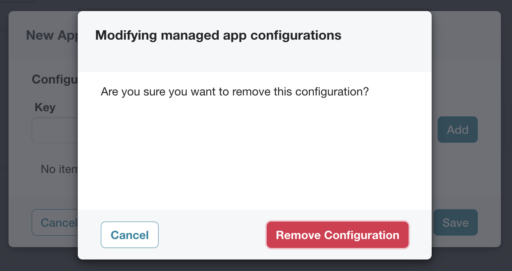Click the partially hidden background Cancel button
The height and width of the screenshot is (271, 512).
coord(55,222)
